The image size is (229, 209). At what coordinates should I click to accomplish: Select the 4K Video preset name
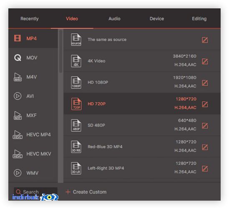(96, 61)
